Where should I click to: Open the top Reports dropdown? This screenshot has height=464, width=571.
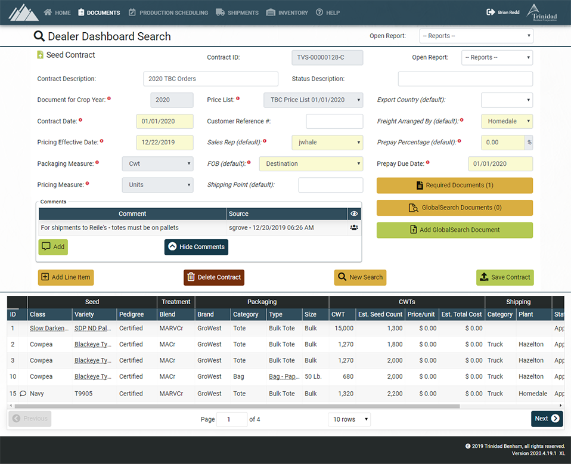click(x=476, y=36)
